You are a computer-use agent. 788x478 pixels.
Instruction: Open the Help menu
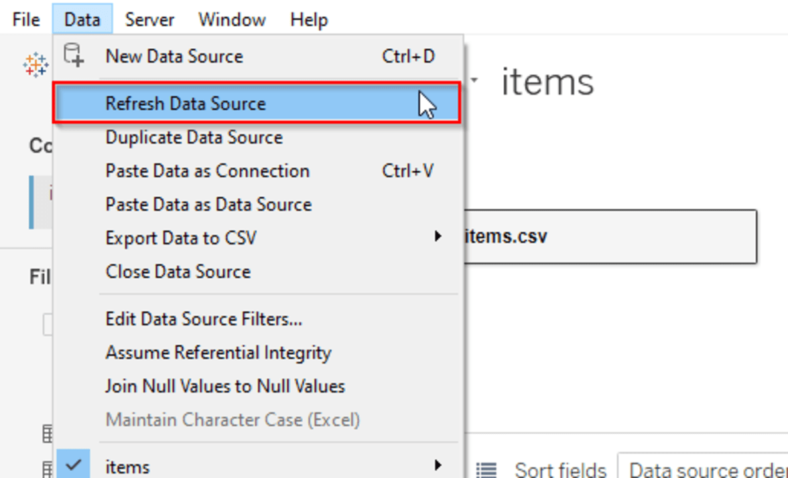click(309, 19)
